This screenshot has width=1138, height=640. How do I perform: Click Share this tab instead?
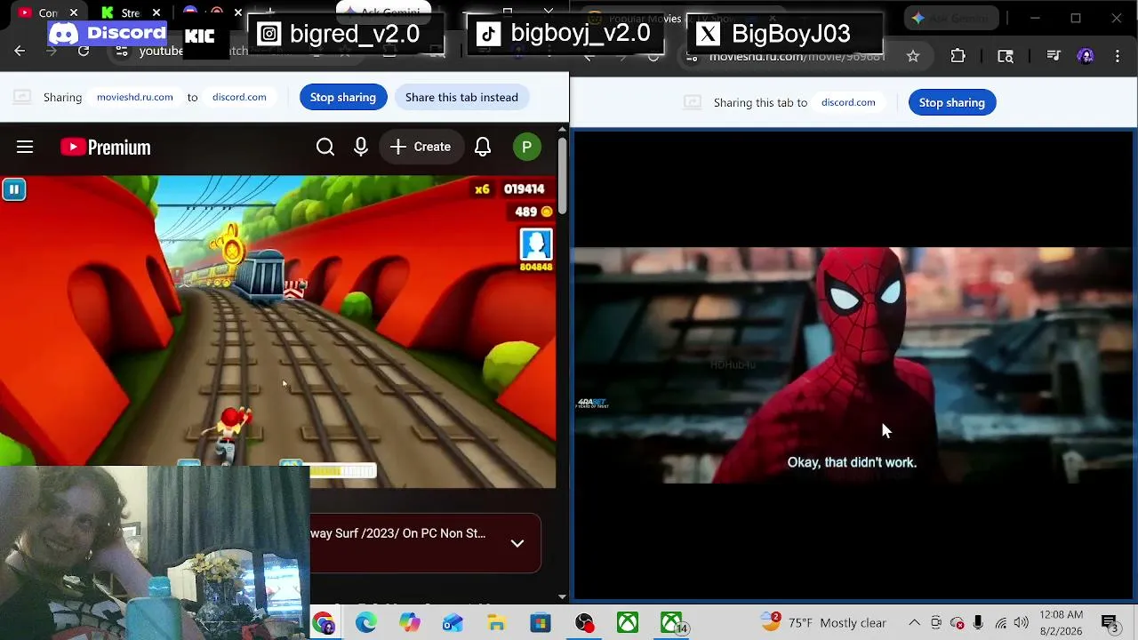point(461,97)
